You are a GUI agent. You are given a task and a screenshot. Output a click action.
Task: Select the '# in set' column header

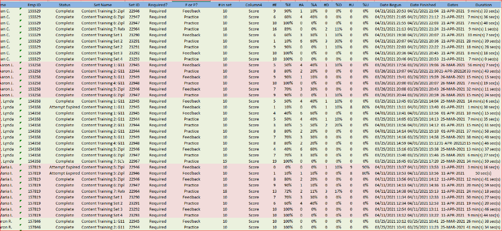click(225, 5)
